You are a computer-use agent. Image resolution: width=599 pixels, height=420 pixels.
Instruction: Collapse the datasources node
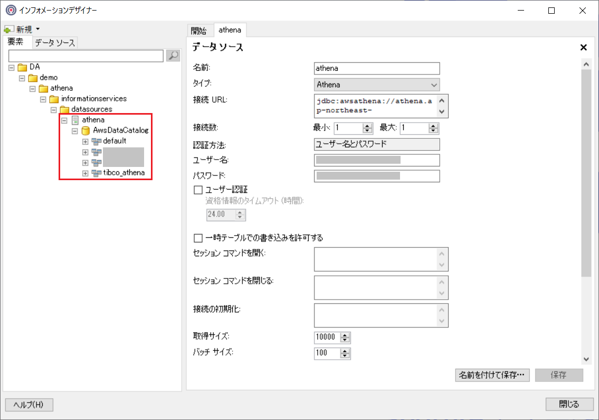click(x=54, y=110)
